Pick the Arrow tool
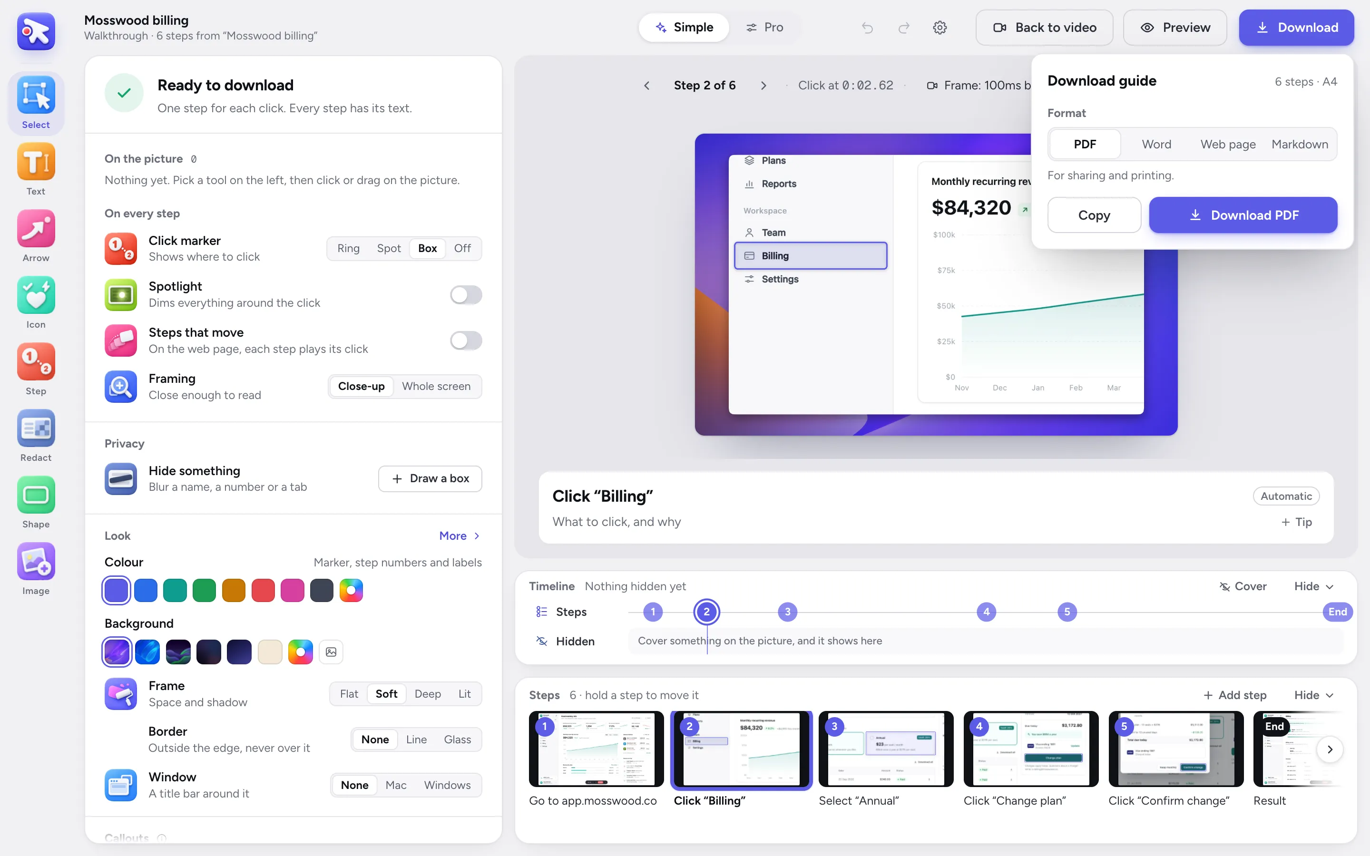 [36, 236]
